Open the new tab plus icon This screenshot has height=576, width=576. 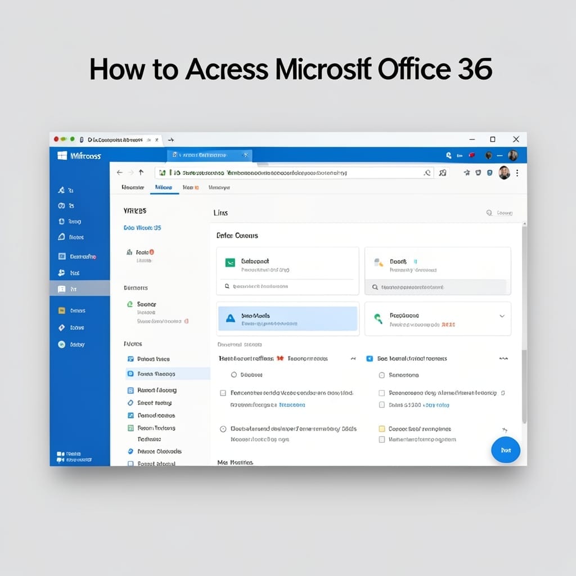tap(171, 140)
